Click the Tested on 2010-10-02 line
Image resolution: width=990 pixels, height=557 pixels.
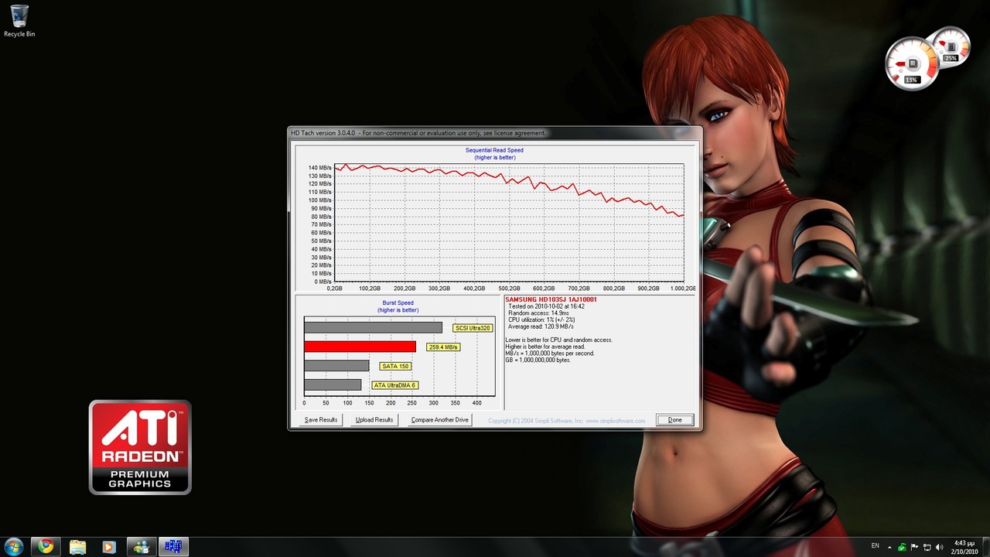[546, 306]
